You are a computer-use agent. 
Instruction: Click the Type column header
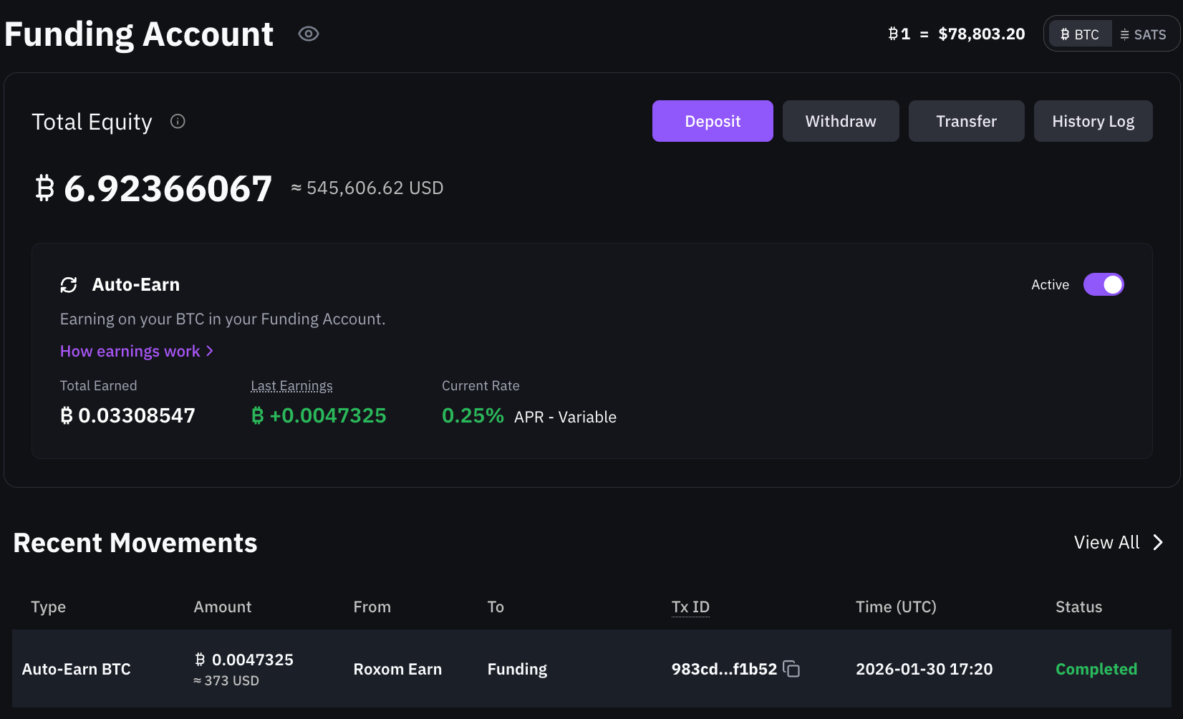49,607
